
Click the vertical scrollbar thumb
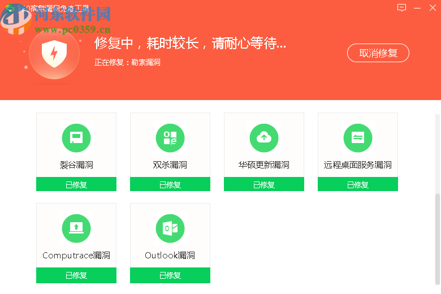click(x=438, y=239)
